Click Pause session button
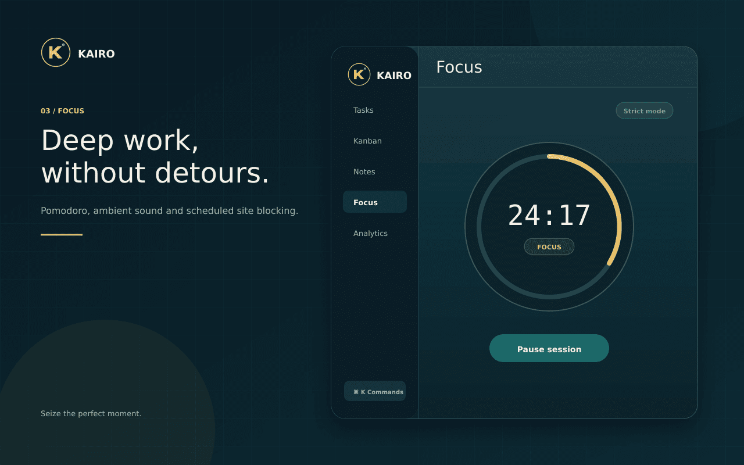Screen dimensions: 744x465 point(549,349)
